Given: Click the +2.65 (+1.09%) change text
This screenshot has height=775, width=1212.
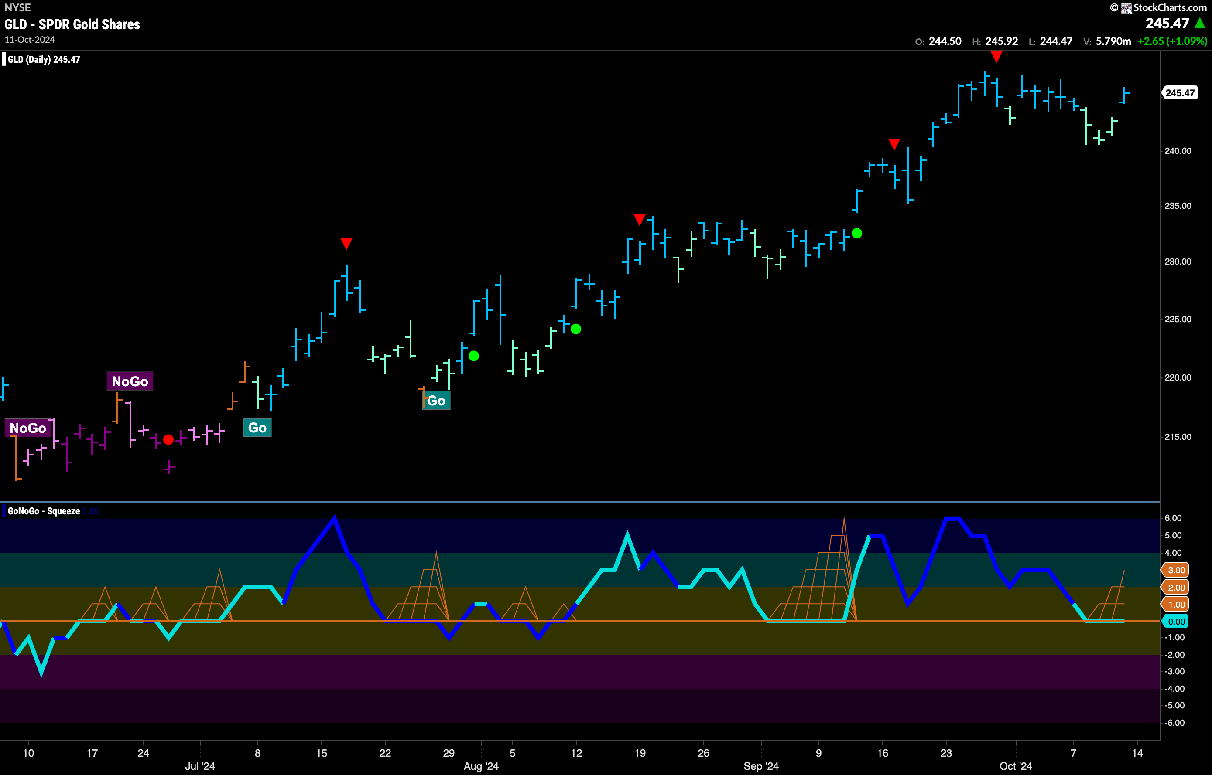Looking at the screenshot, I should 1172,41.
